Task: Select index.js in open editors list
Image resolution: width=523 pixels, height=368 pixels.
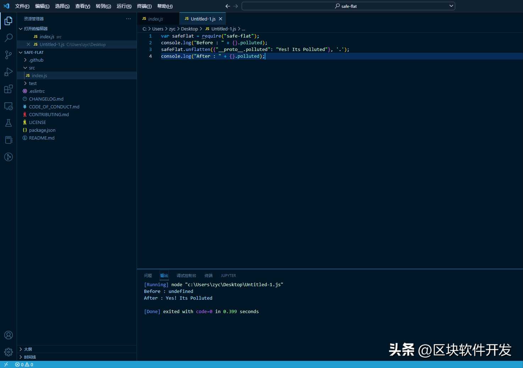Action: [77, 37]
